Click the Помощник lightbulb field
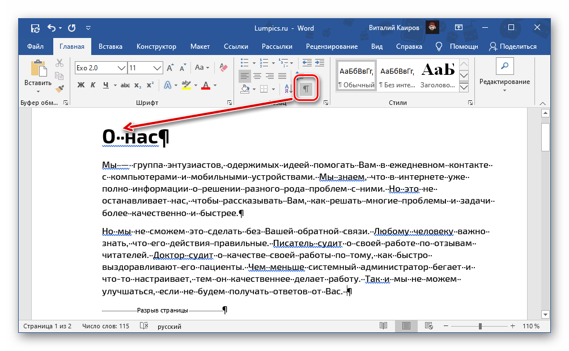This screenshot has height=351, width=569. tap(457, 46)
